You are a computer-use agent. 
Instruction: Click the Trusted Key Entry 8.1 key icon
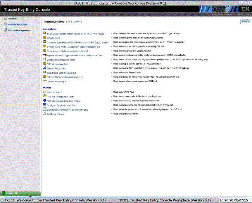click(45, 81)
